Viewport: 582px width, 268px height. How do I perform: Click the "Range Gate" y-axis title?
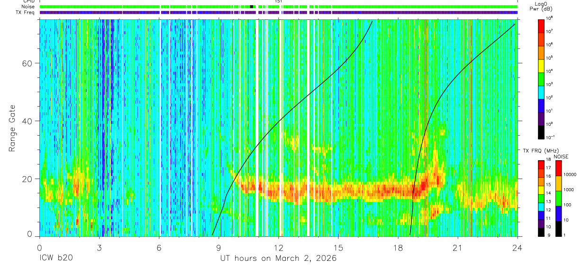pyautogui.click(x=12, y=128)
